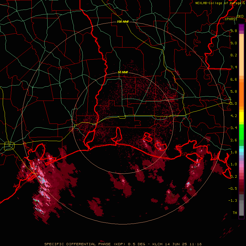This screenshot has height=246, width=246.
Task: Click the 0.2 scale value
Action: (x=234, y=177)
